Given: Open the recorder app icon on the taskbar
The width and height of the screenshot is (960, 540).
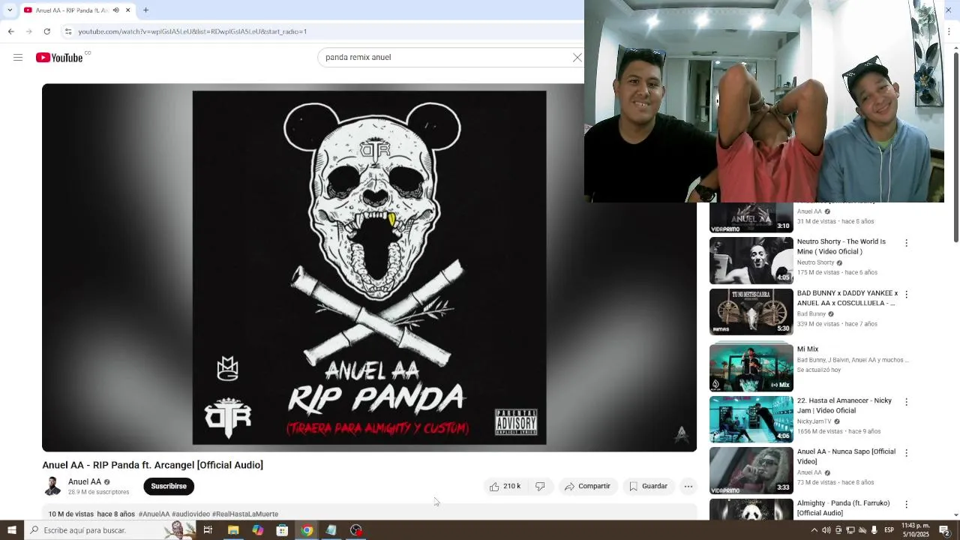Looking at the screenshot, I should click(356, 530).
